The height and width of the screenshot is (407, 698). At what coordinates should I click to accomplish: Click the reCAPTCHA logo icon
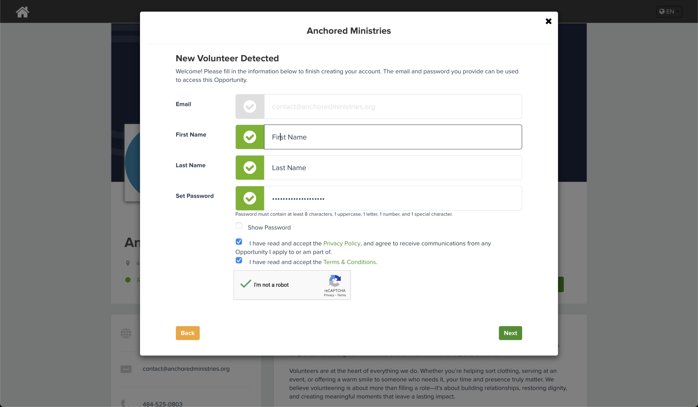[x=335, y=281]
